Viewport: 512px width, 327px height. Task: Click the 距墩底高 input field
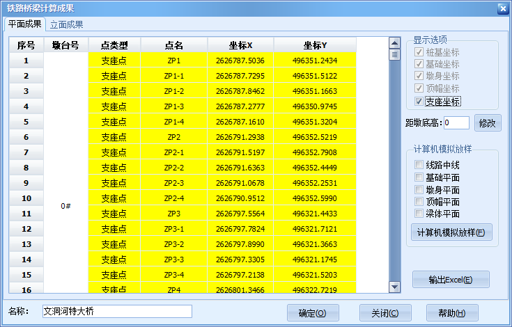pos(456,123)
